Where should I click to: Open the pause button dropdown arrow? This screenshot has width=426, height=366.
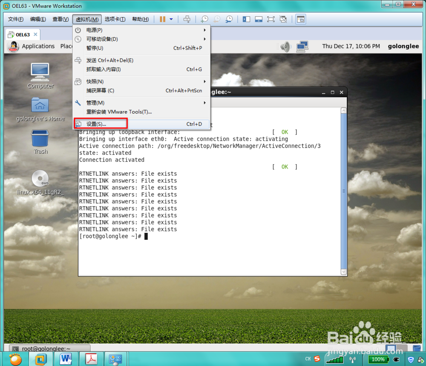(x=171, y=19)
